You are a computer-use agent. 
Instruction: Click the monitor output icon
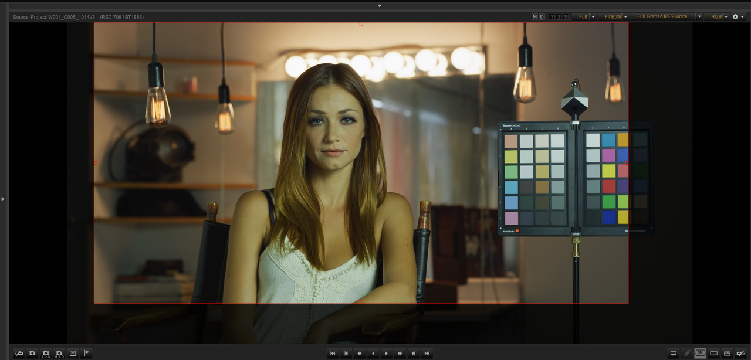674,354
